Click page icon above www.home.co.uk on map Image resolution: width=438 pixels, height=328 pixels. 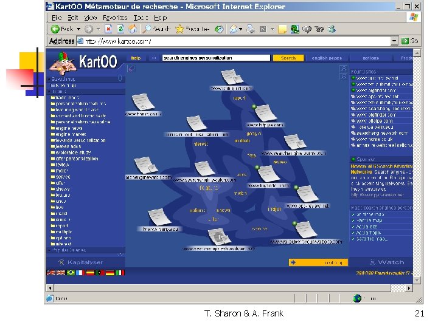(143, 102)
